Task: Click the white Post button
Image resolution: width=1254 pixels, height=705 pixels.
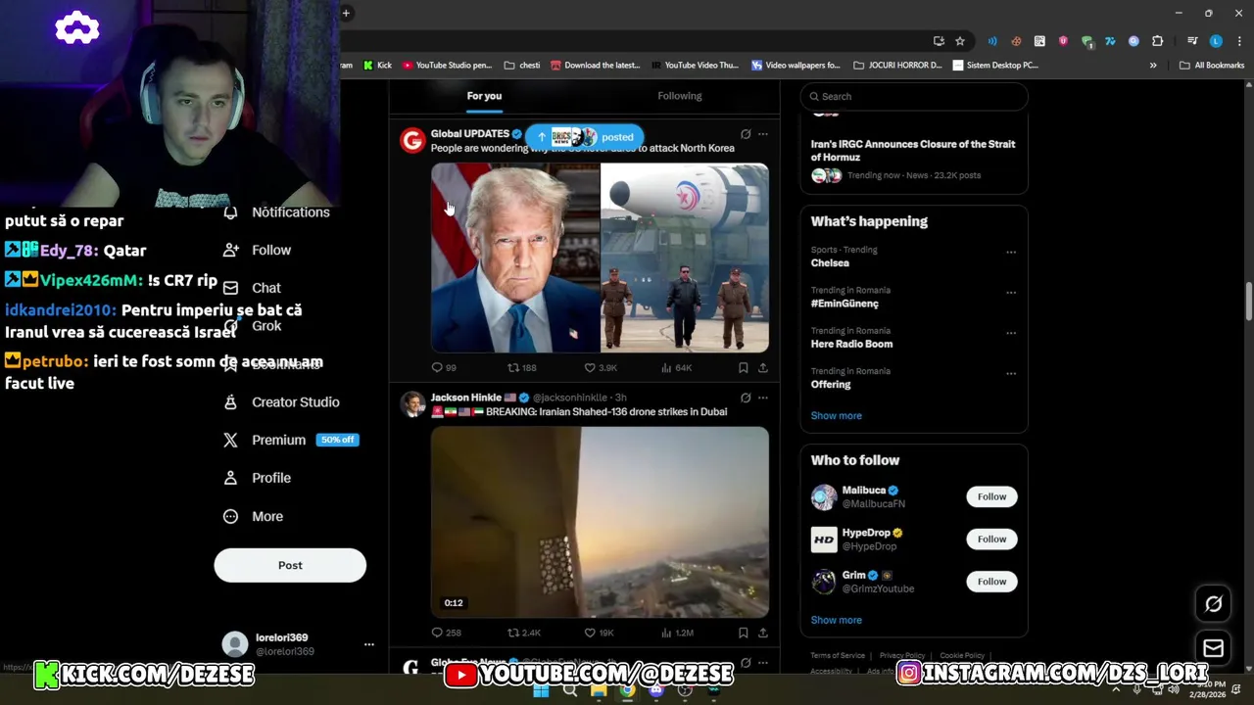Action: (x=290, y=565)
